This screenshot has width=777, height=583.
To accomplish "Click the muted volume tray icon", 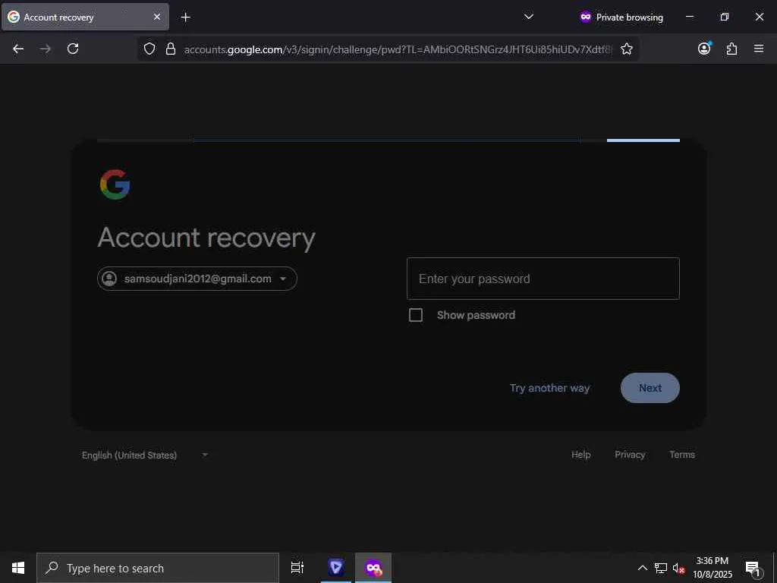I will (x=678, y=568).
